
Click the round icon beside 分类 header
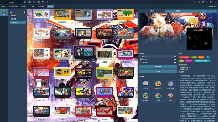[25, 12]
